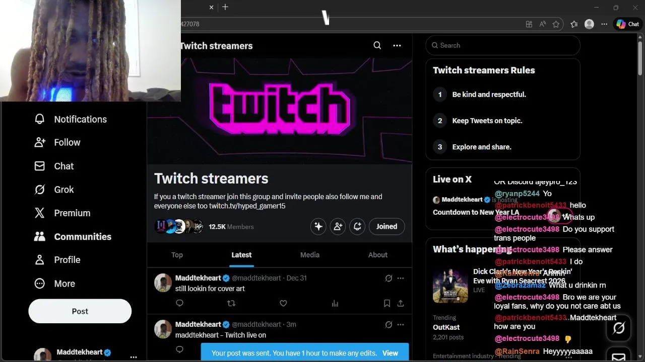Share the Dec 31 post with share icon
This screenshot has height=362, width=645.
(x=401, y=303)
